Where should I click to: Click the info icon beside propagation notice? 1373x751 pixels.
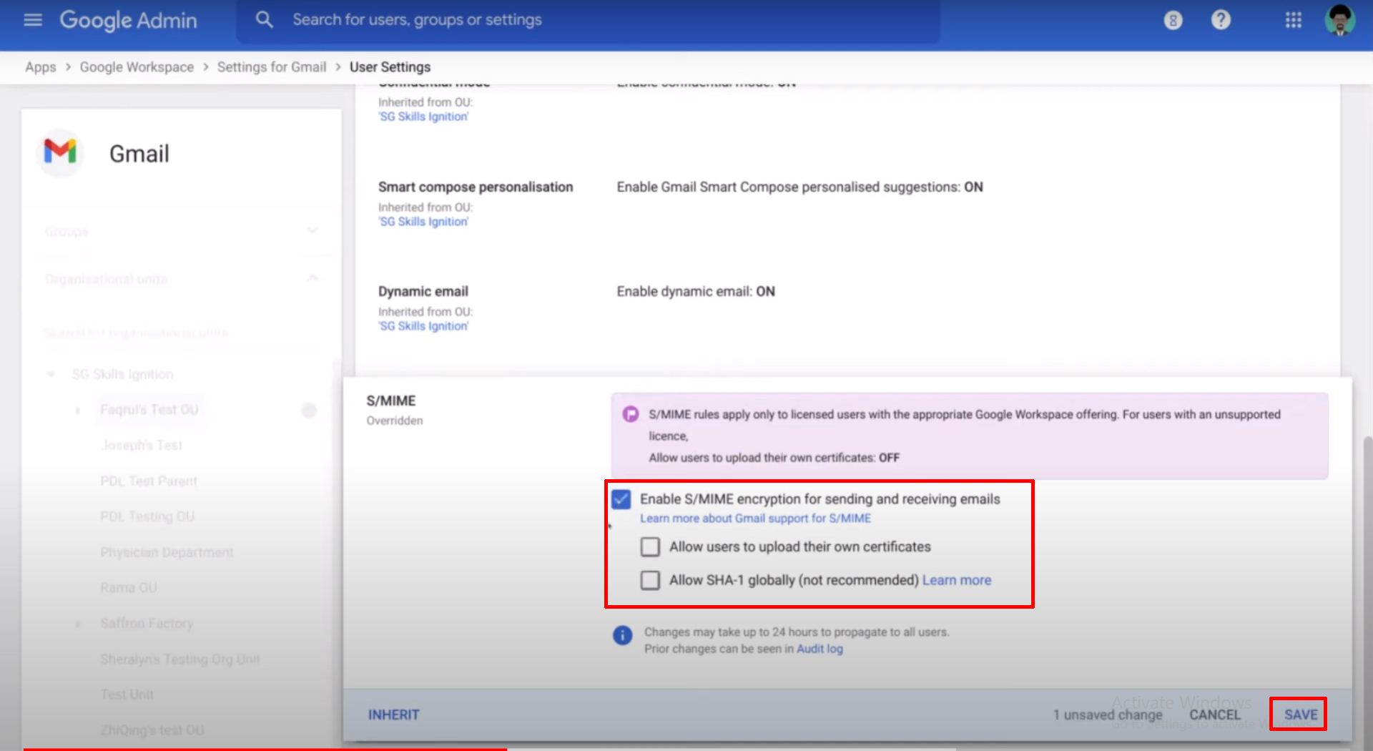pyautogui.click(x=621, y=635)
